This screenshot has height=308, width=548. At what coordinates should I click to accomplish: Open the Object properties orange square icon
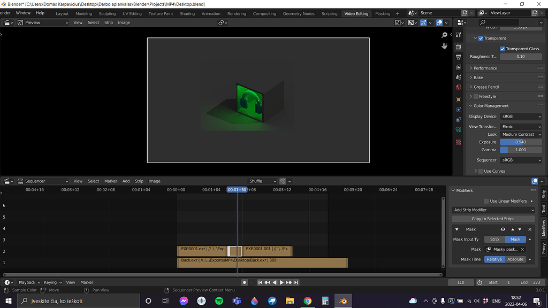[459, 99]
